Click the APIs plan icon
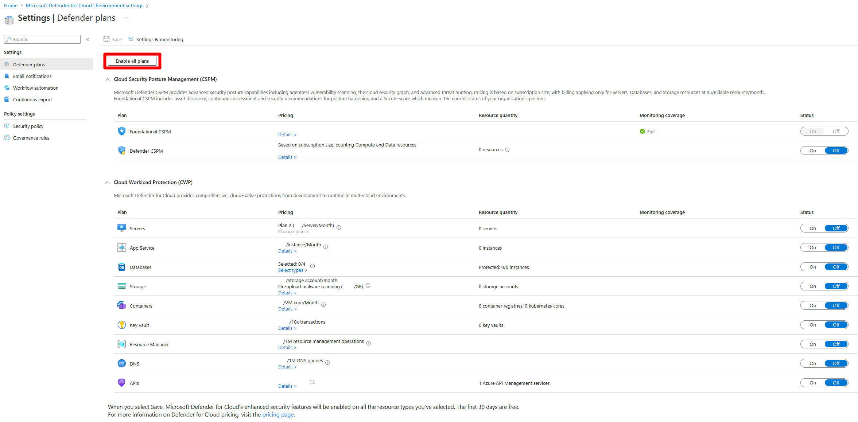858x422 pixels. (x=122, y=383)
